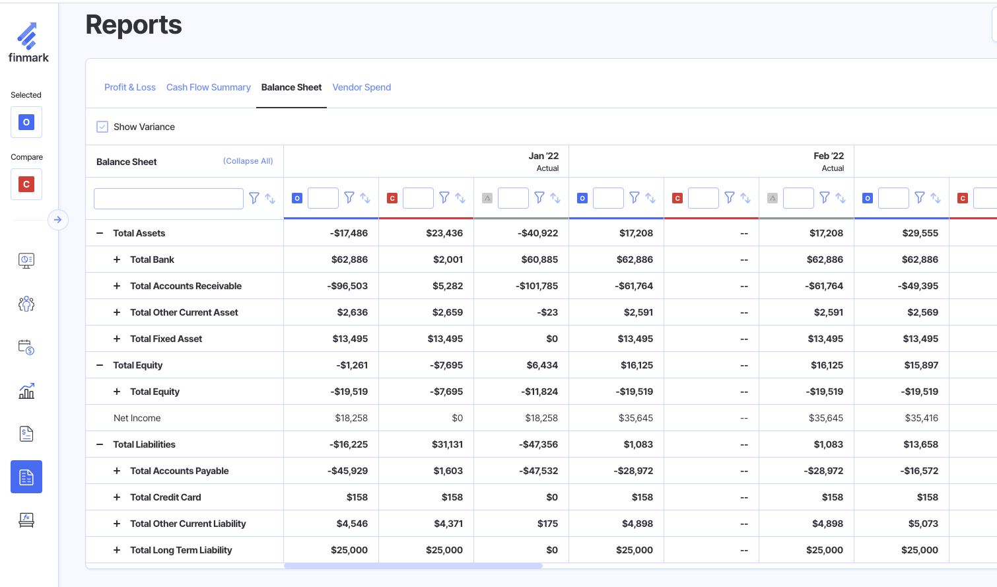This screenshot has height=587, width=997.
Task: Click the red 'C' Compare scenario box
Action: (x=26, y=184)
